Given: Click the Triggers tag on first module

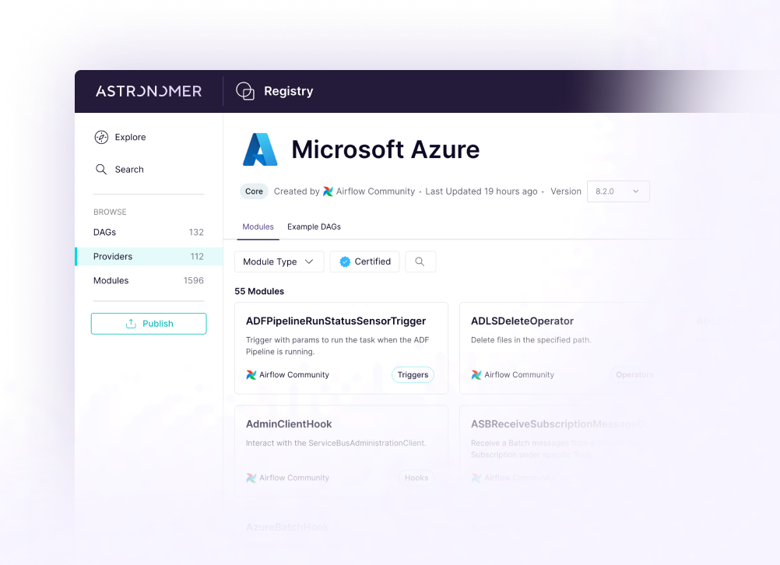Looking at the screenshot, I should click(413, 374).
